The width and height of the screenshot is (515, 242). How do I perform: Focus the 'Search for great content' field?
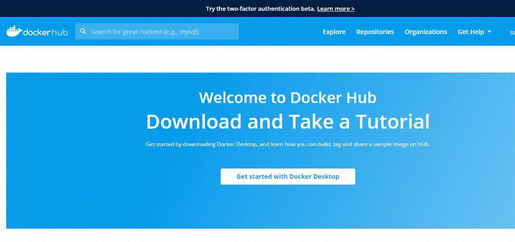(157, 31)
